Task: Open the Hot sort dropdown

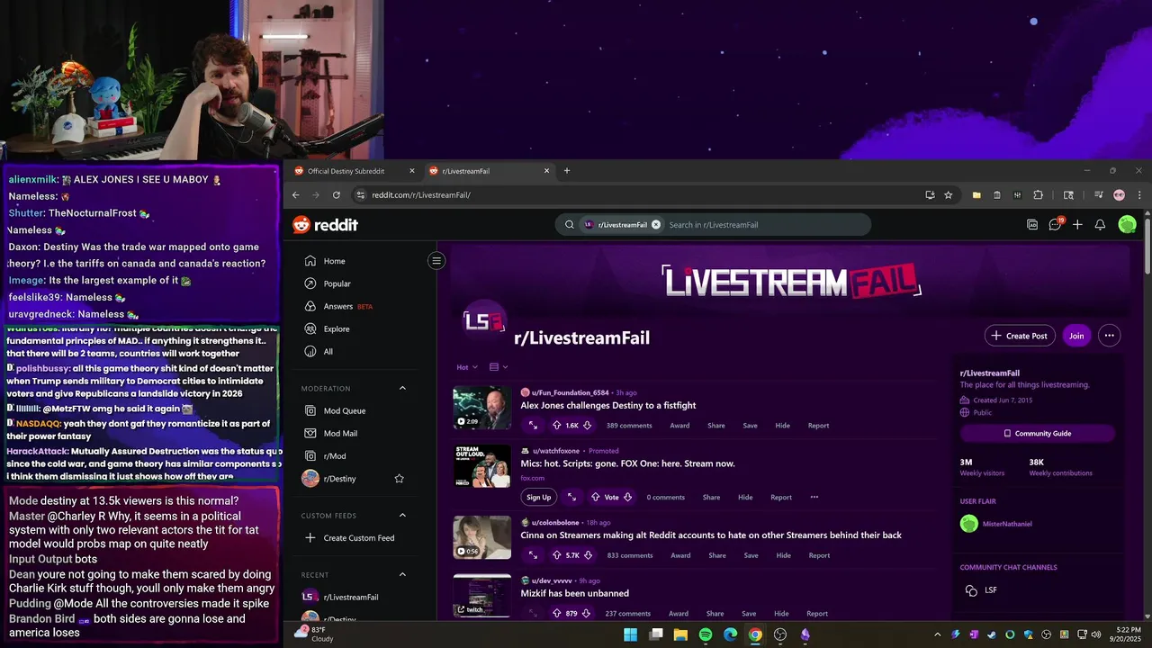Action: pos(467,367)
